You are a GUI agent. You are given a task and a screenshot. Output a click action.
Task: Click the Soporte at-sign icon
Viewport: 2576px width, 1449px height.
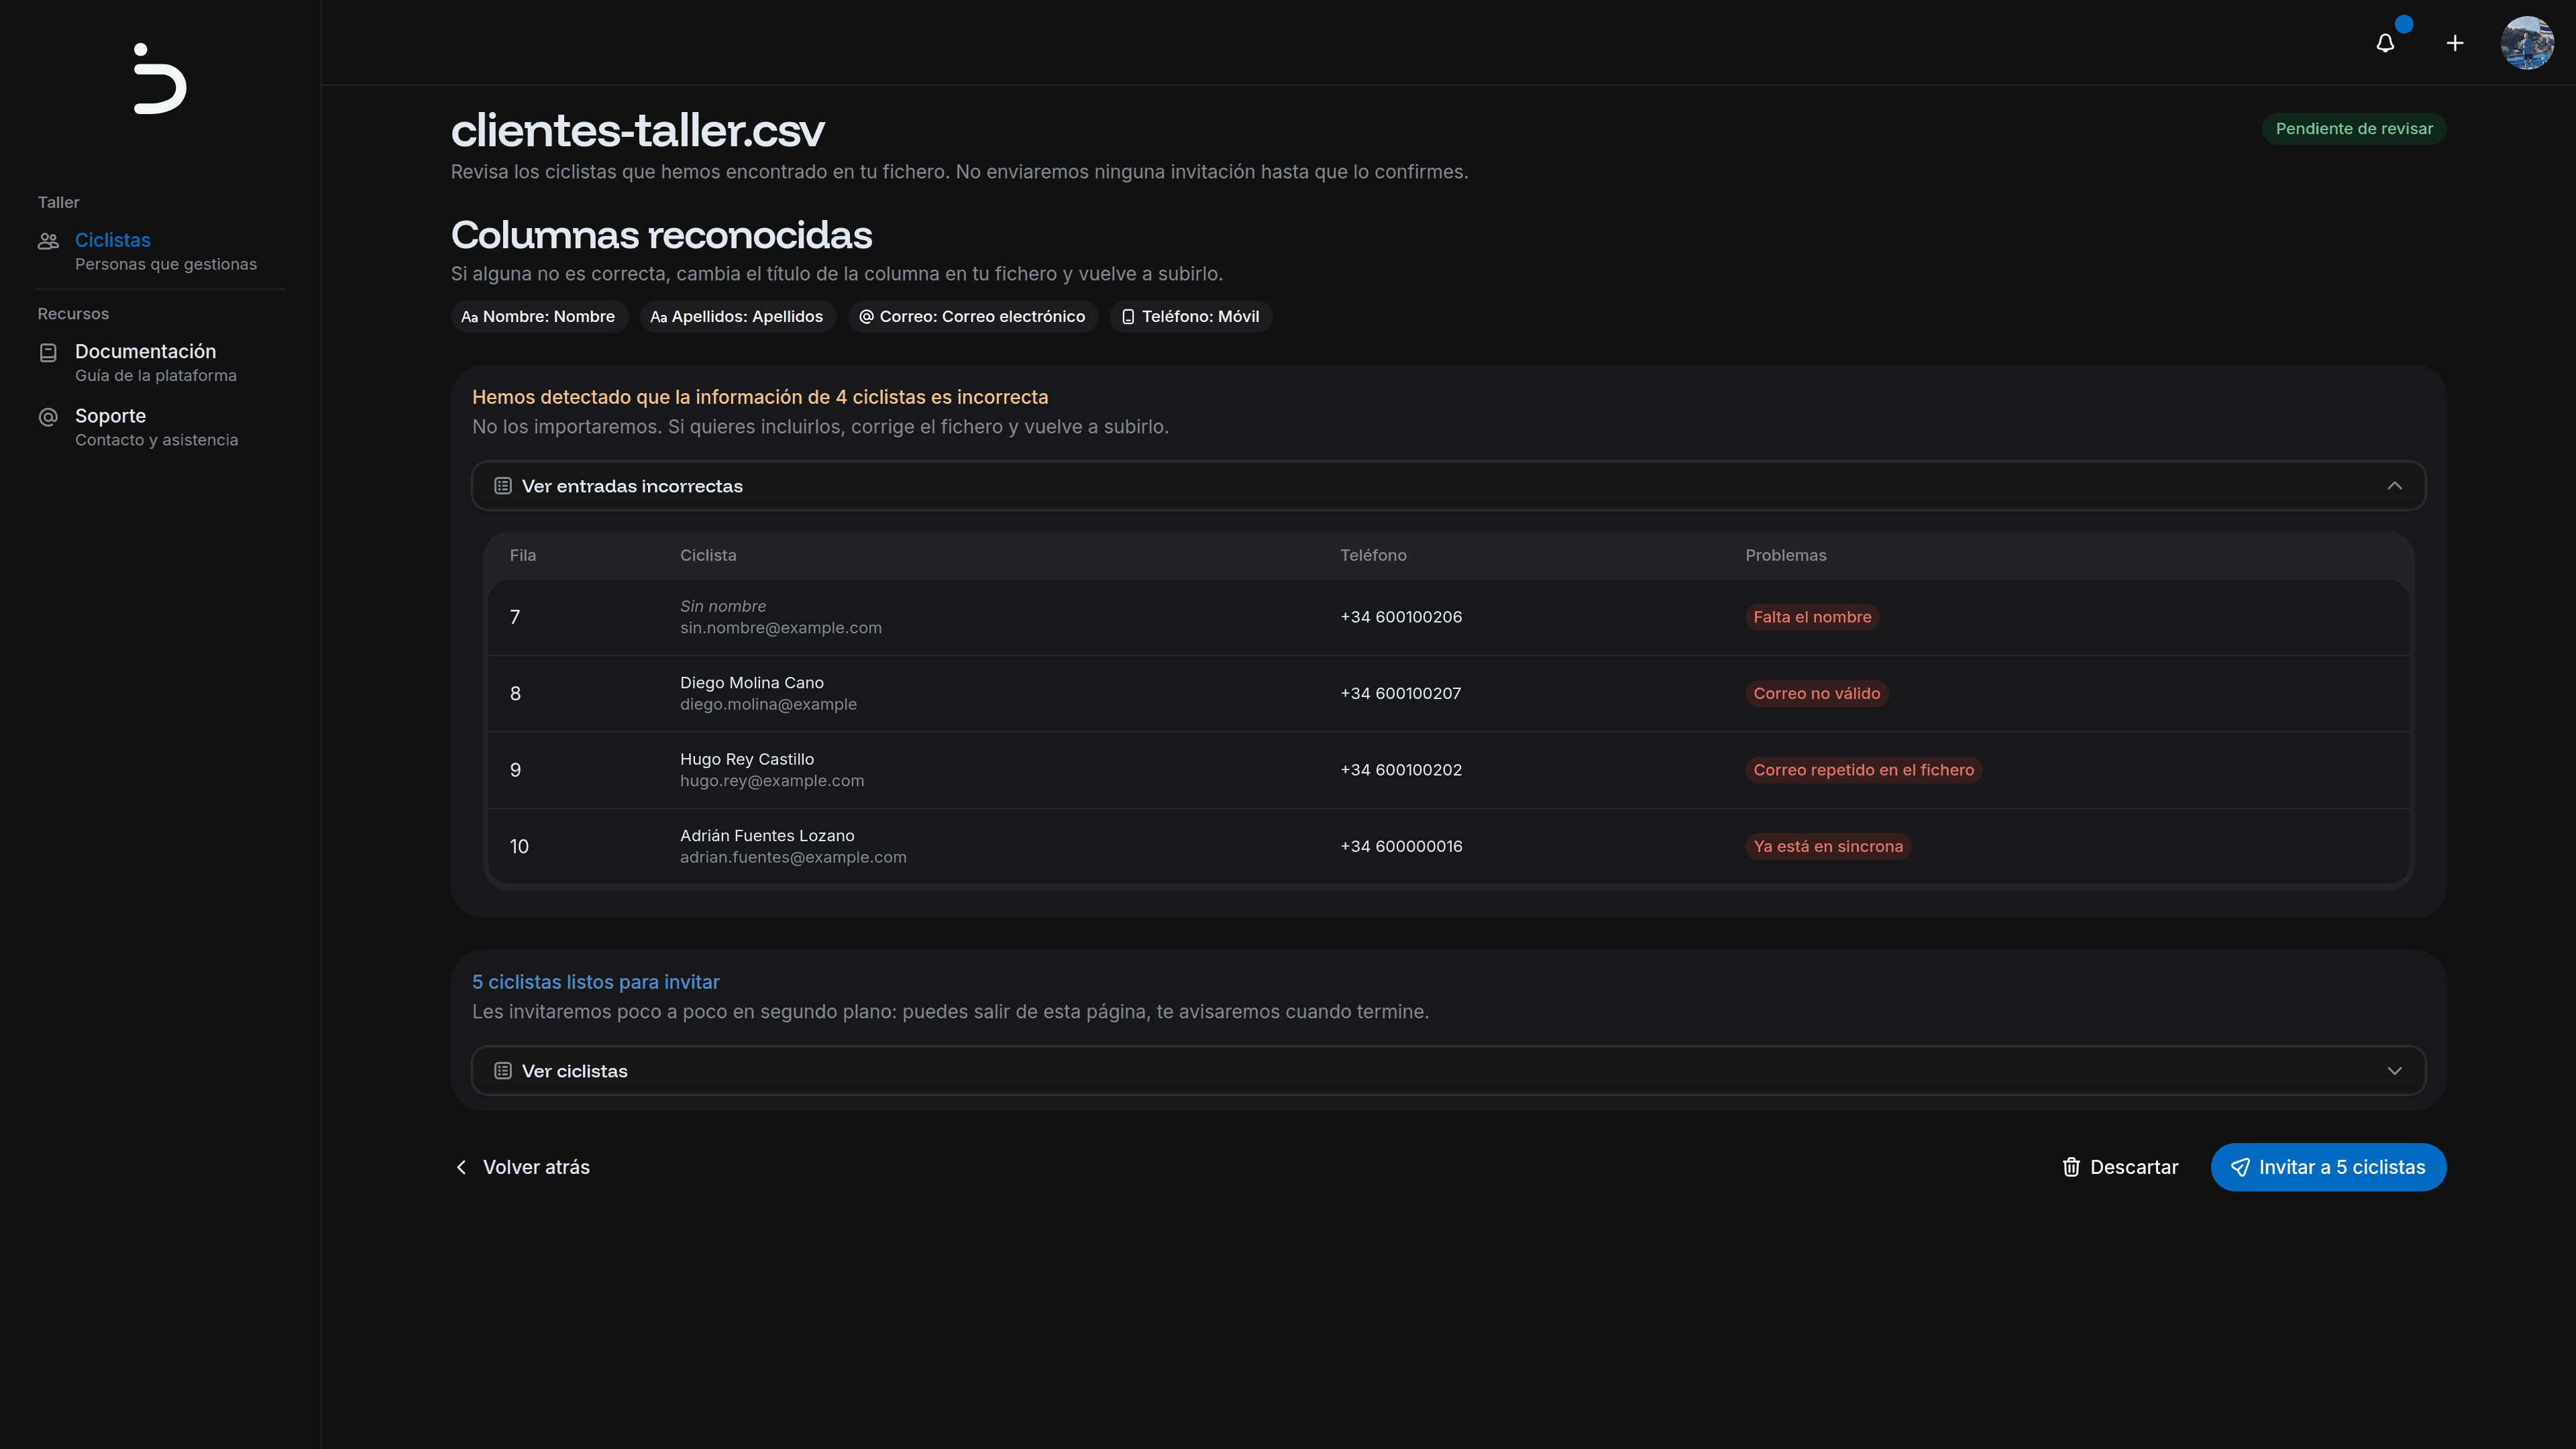[x=48, y=417]
